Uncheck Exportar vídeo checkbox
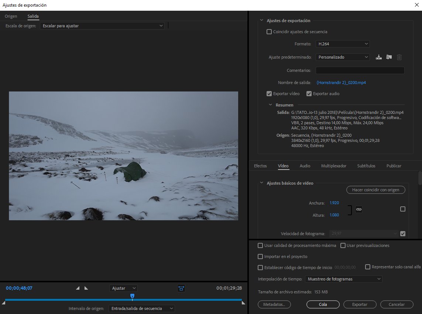422x314 pixels. (x=269, y=94)
